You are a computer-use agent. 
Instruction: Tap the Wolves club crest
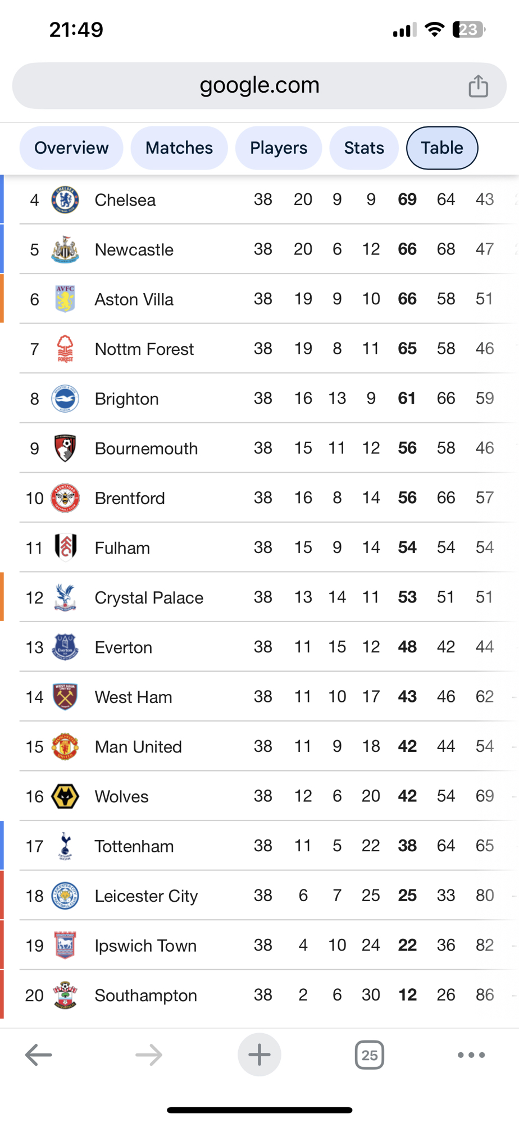point(65,796)
